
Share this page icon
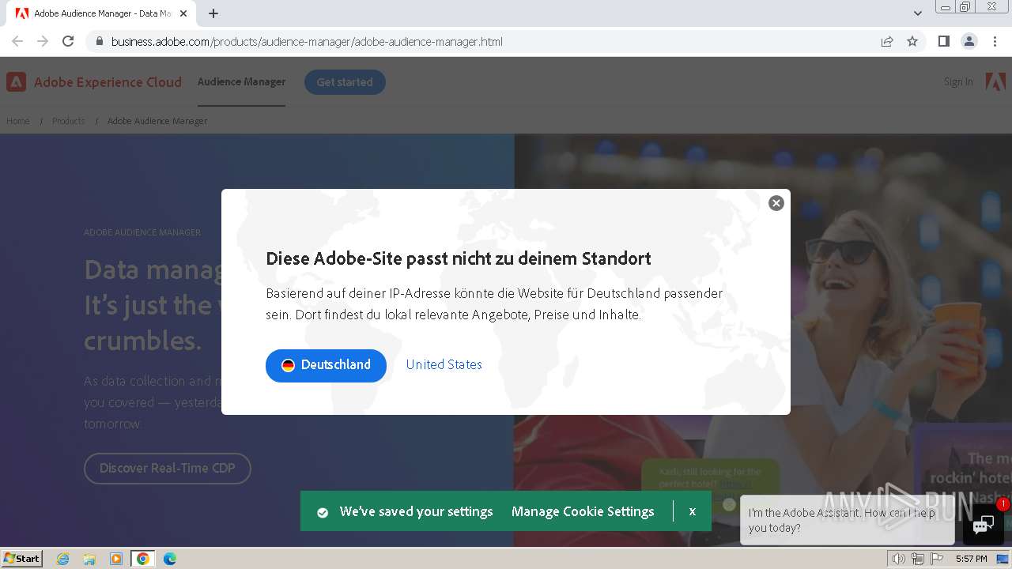(x=887, y=41)
